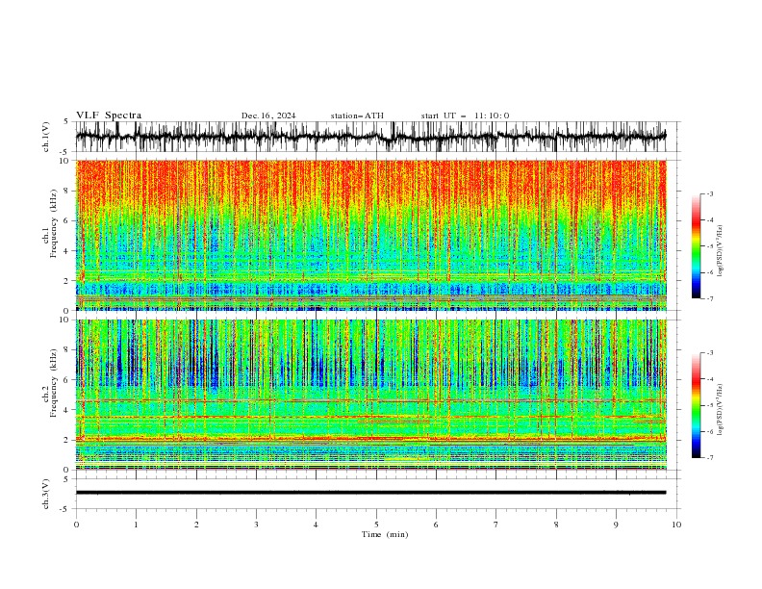Click the "-7" label on ch.1 colorbar
Screen dimensions: 762x589
coord(710,298)
